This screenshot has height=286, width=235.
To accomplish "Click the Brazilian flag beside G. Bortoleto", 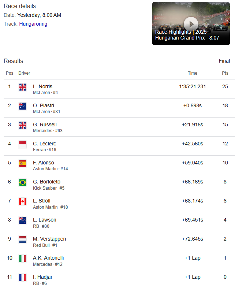I will (23, 182).
